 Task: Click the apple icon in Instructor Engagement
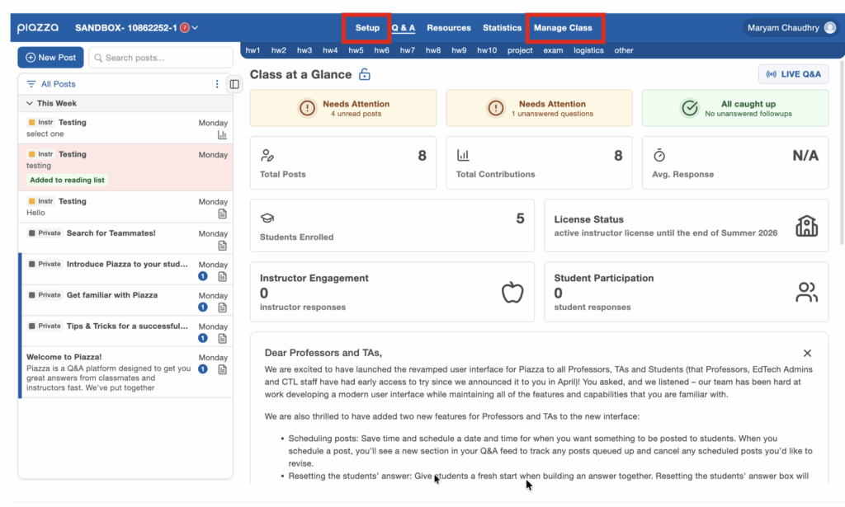512,292
